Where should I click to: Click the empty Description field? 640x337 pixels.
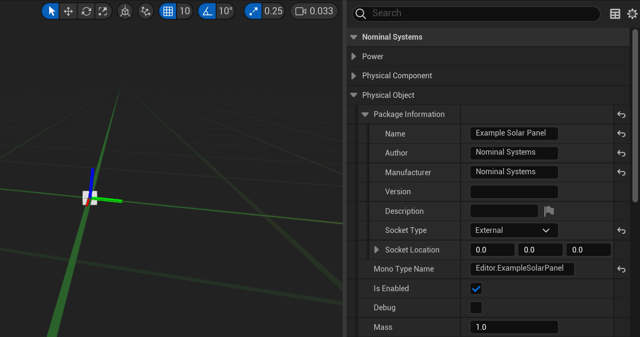point(504,211)
